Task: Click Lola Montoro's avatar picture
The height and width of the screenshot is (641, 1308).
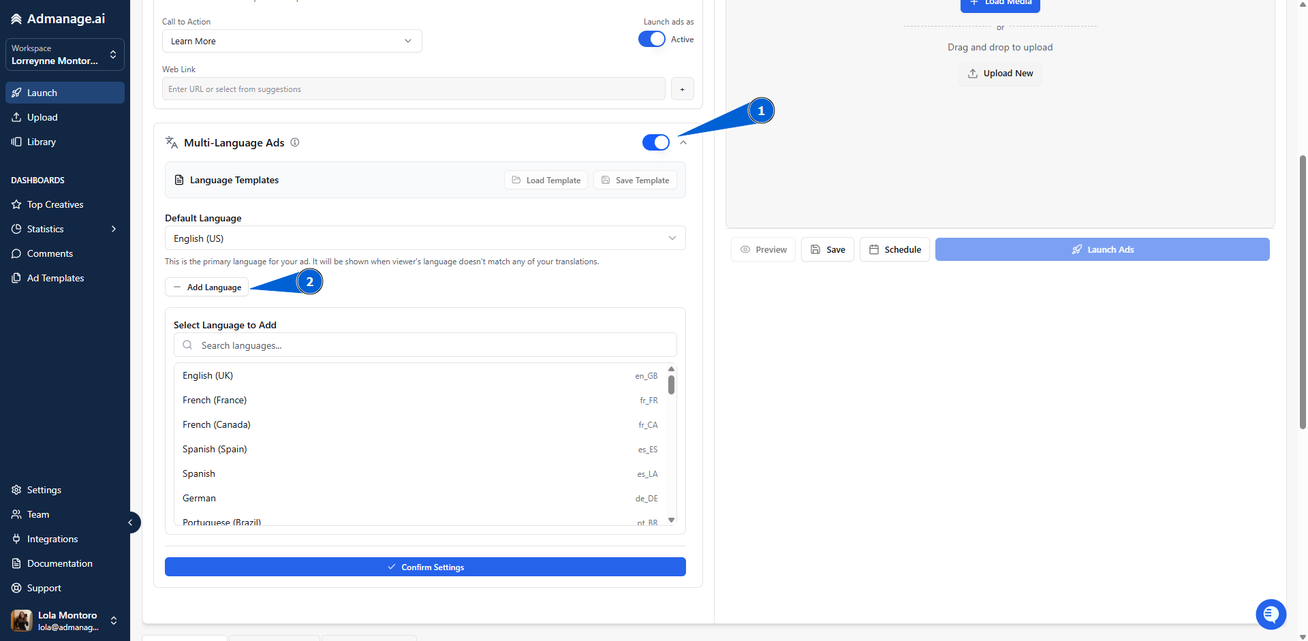Action: (x=22, y=621)
